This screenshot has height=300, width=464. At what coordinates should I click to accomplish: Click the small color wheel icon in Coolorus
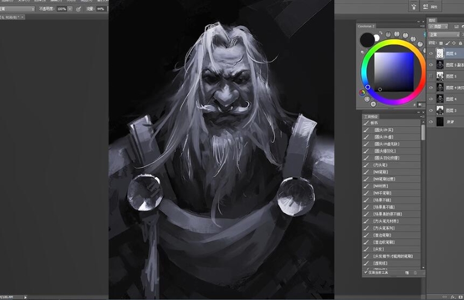(363, 93)
